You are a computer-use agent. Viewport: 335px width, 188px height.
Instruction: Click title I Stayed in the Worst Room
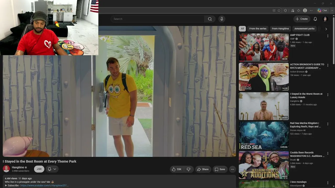[x=306, y=96]
